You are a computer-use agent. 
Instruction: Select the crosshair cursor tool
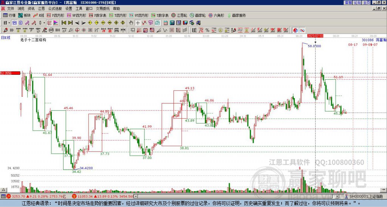click(138, 23)
